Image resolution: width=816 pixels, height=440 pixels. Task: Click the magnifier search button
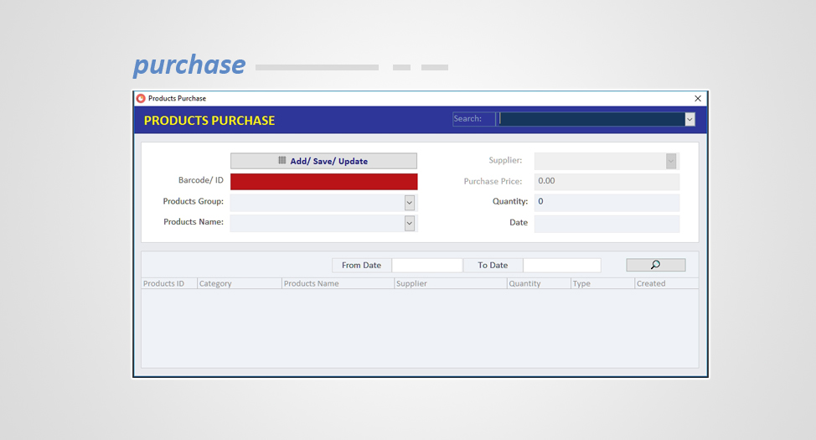656,265
